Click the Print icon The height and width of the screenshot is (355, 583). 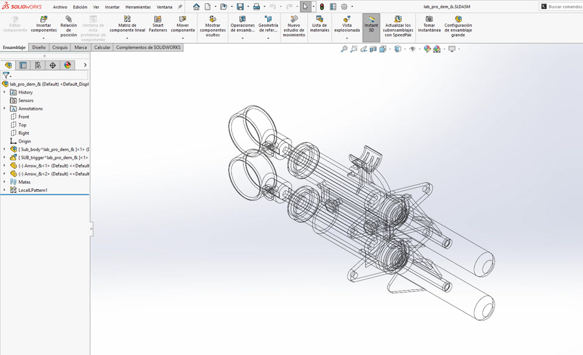256,7
